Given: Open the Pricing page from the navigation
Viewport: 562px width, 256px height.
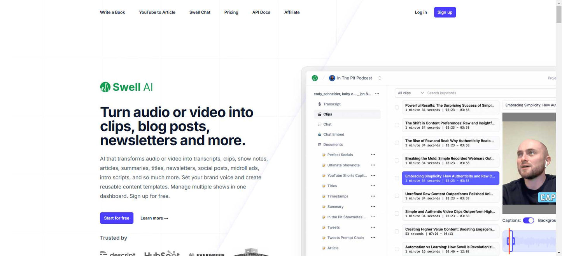Looking at the screenshot, I should pos(231,12).
